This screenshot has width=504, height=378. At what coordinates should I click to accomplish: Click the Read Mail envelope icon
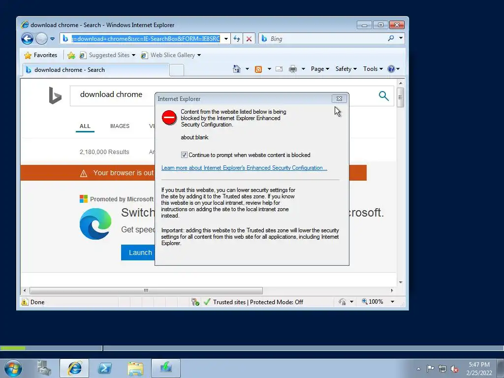click(x=279, y=69)
